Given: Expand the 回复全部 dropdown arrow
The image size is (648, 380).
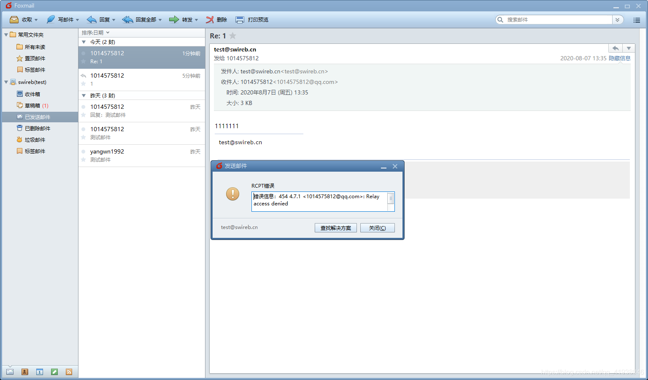Looking at the screenshot, I should click(160, 20).
